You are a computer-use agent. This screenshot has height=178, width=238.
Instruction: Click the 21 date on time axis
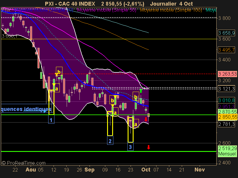(x=182, y=170)
